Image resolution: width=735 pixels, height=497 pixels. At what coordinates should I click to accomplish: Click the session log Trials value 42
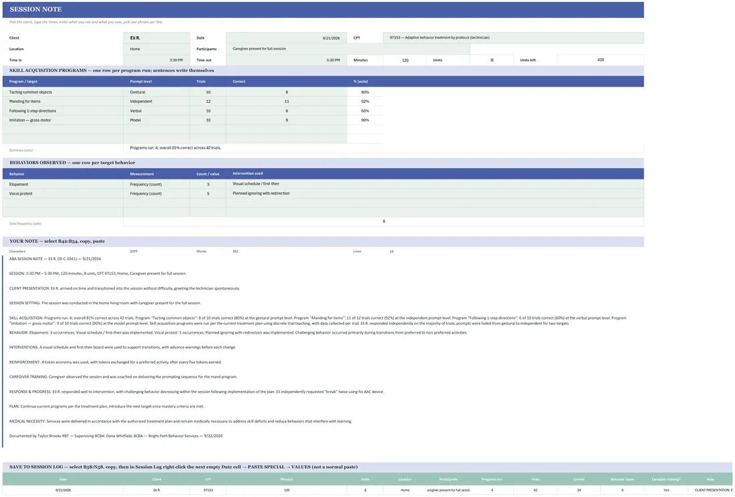[x=535, y=490]
